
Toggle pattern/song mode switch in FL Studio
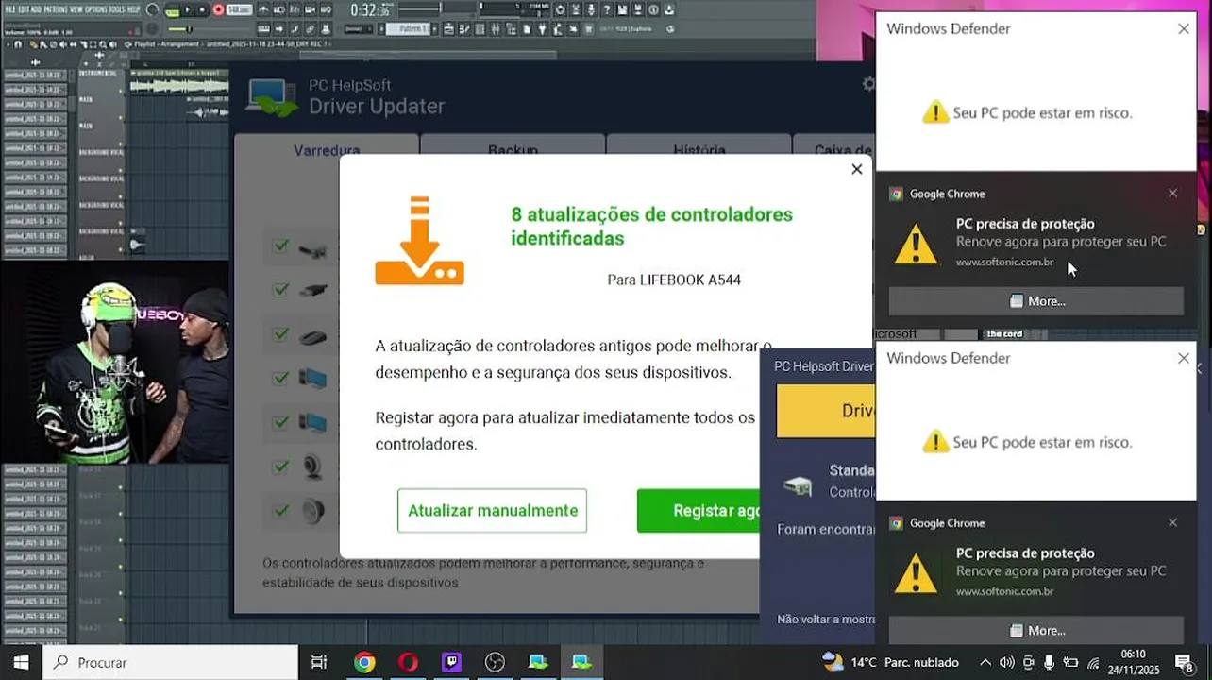(172, 12)
